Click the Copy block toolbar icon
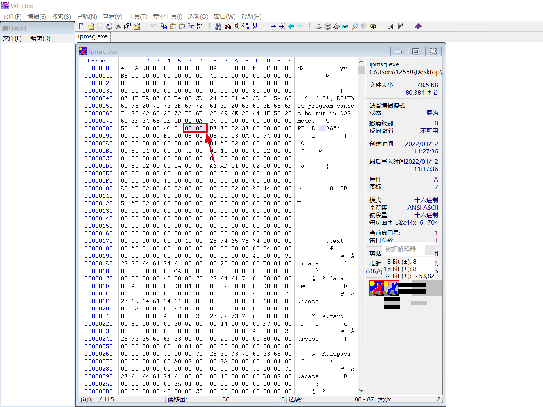The width and height of the screenshot is (543, 407). (x=163, y=27)
